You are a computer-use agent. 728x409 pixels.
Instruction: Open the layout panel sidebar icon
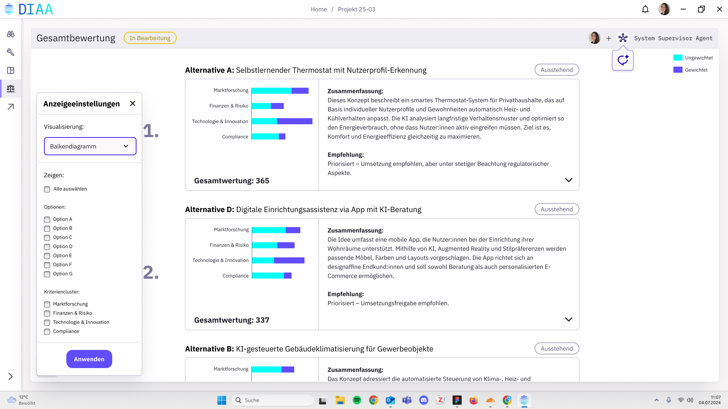[11, 70]
